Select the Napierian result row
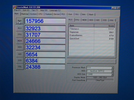Image resolution: width=134 pixels, height=100 pixels. tap(92, 32)
